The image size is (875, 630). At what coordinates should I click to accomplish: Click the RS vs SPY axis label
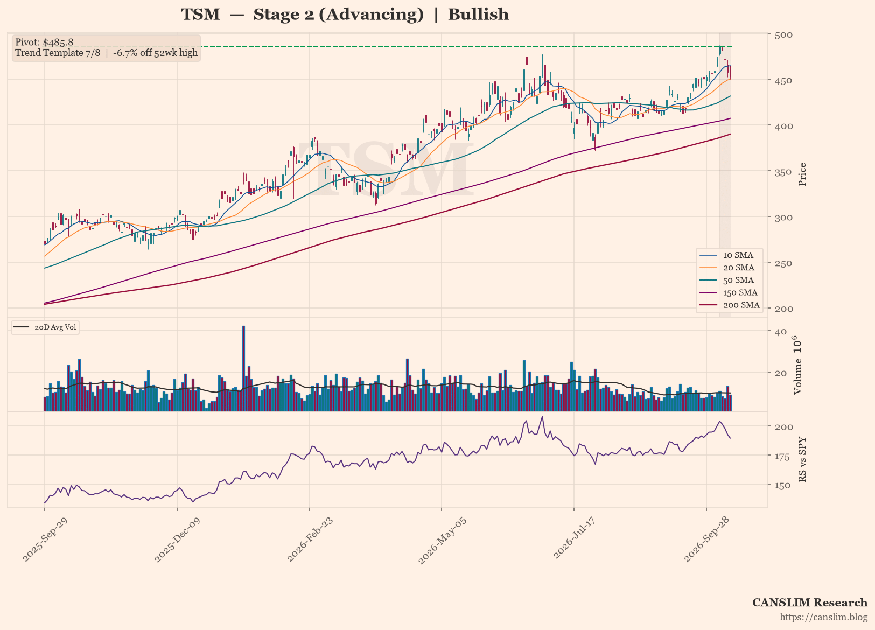(802, 459)
